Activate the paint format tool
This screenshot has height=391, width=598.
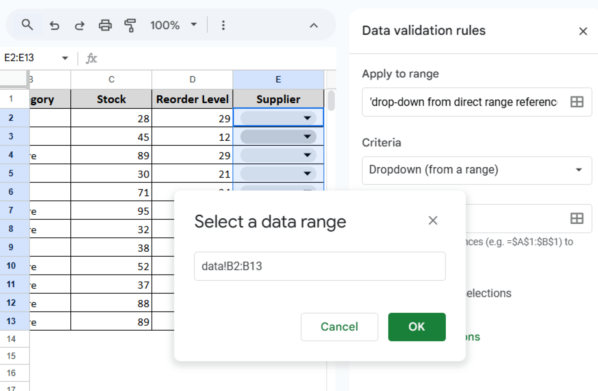coord(130,25)
